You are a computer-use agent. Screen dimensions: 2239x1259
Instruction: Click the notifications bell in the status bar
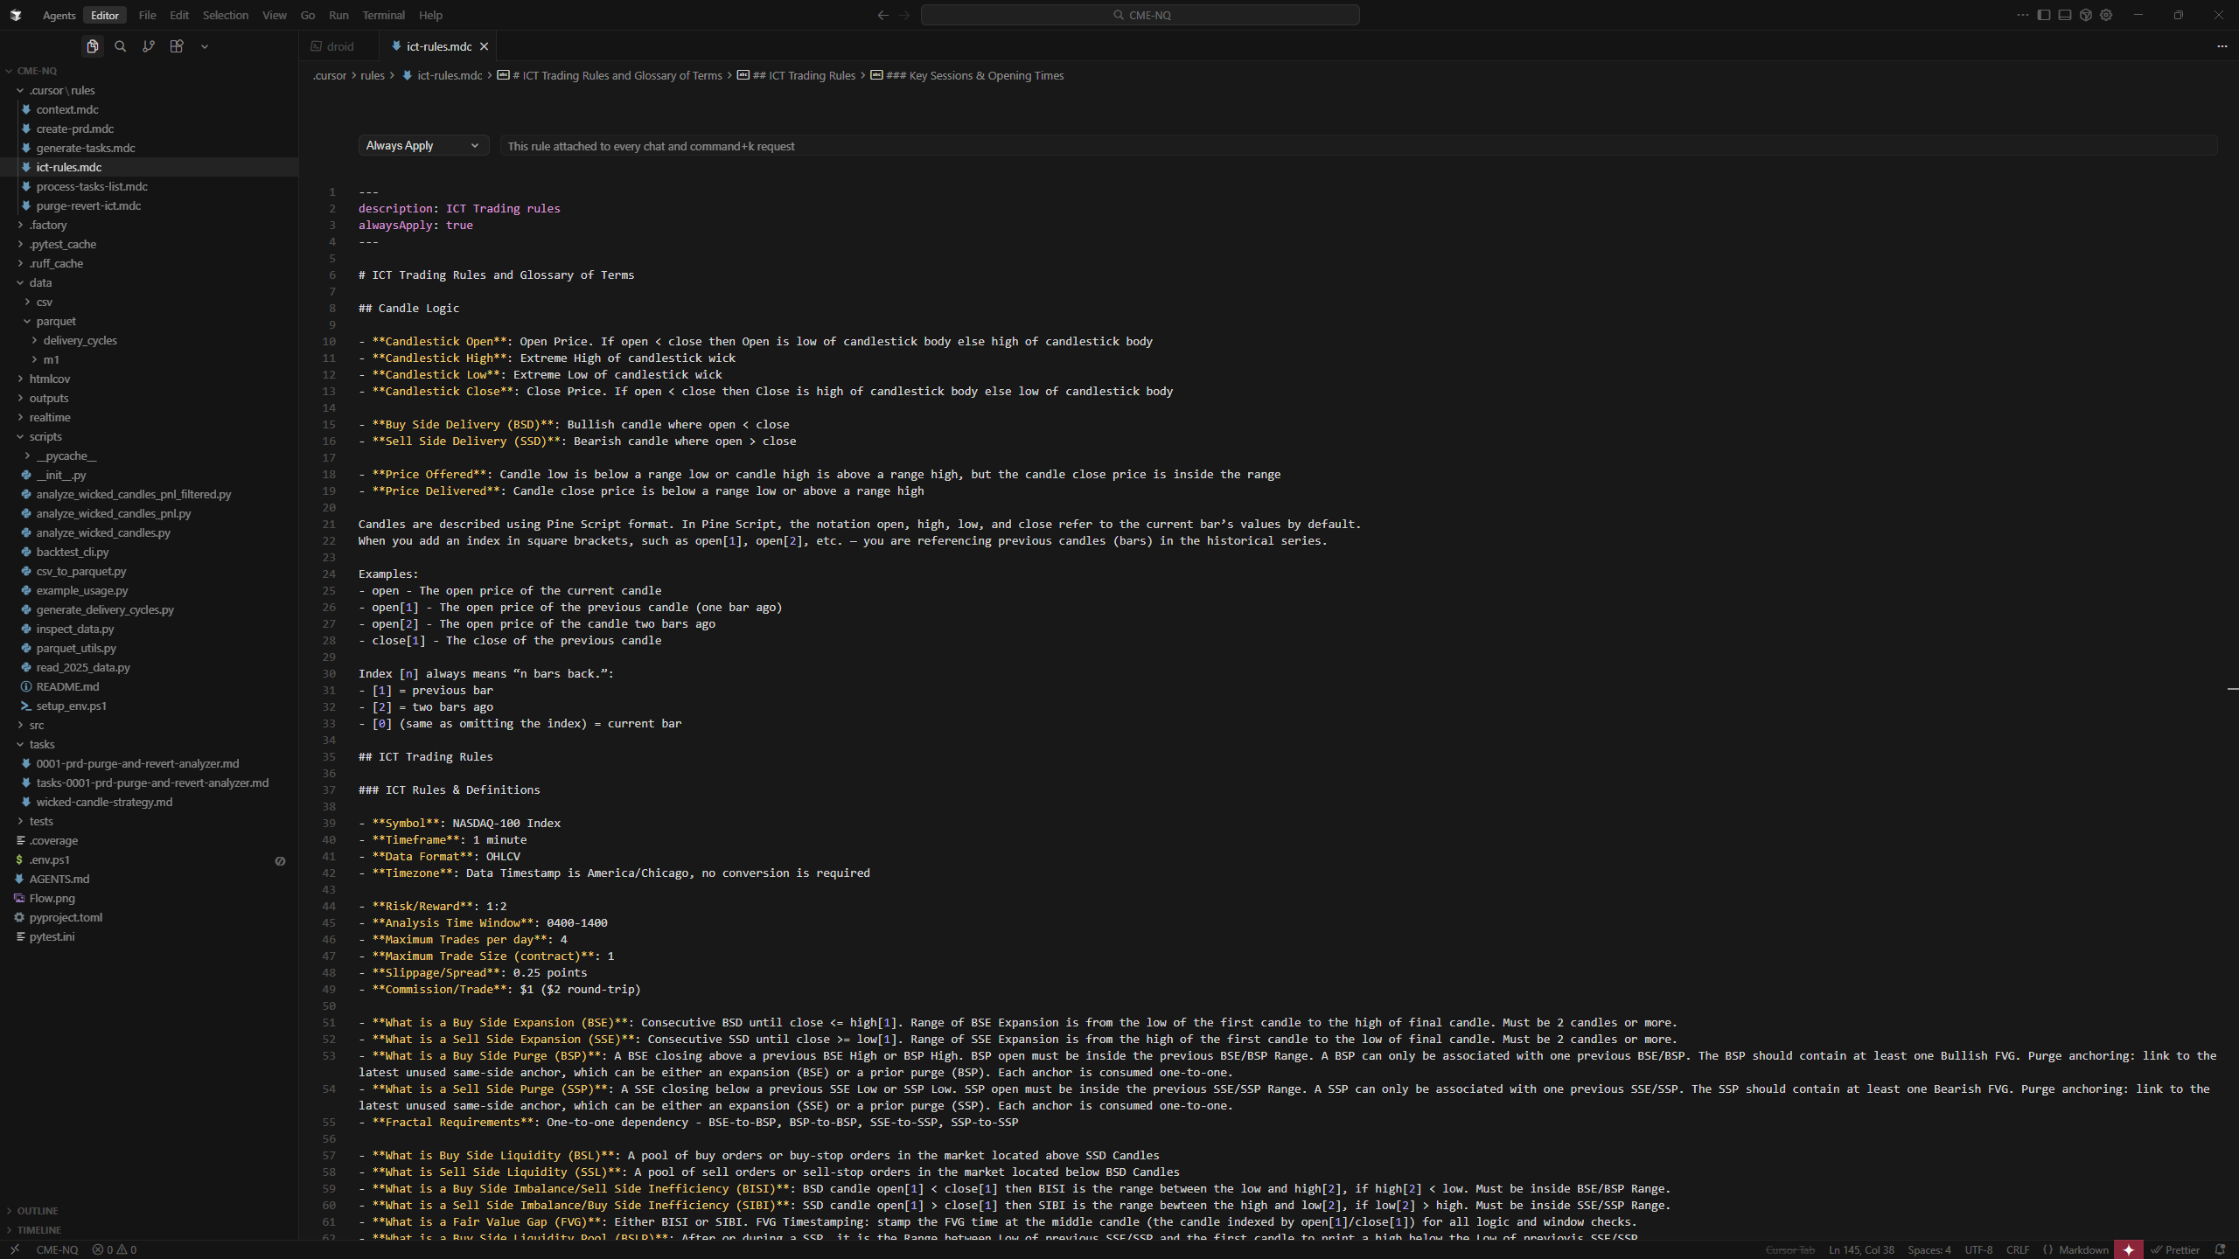[x=2220, y=1249]
